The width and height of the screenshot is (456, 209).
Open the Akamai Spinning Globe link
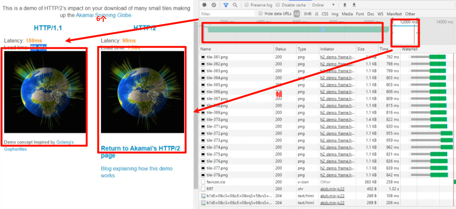[104, 15]
